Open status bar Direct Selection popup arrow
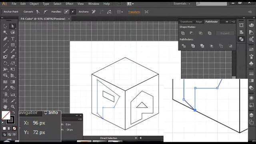The height and width of the screenshot is (144, 256). click(x=136, y=138)
